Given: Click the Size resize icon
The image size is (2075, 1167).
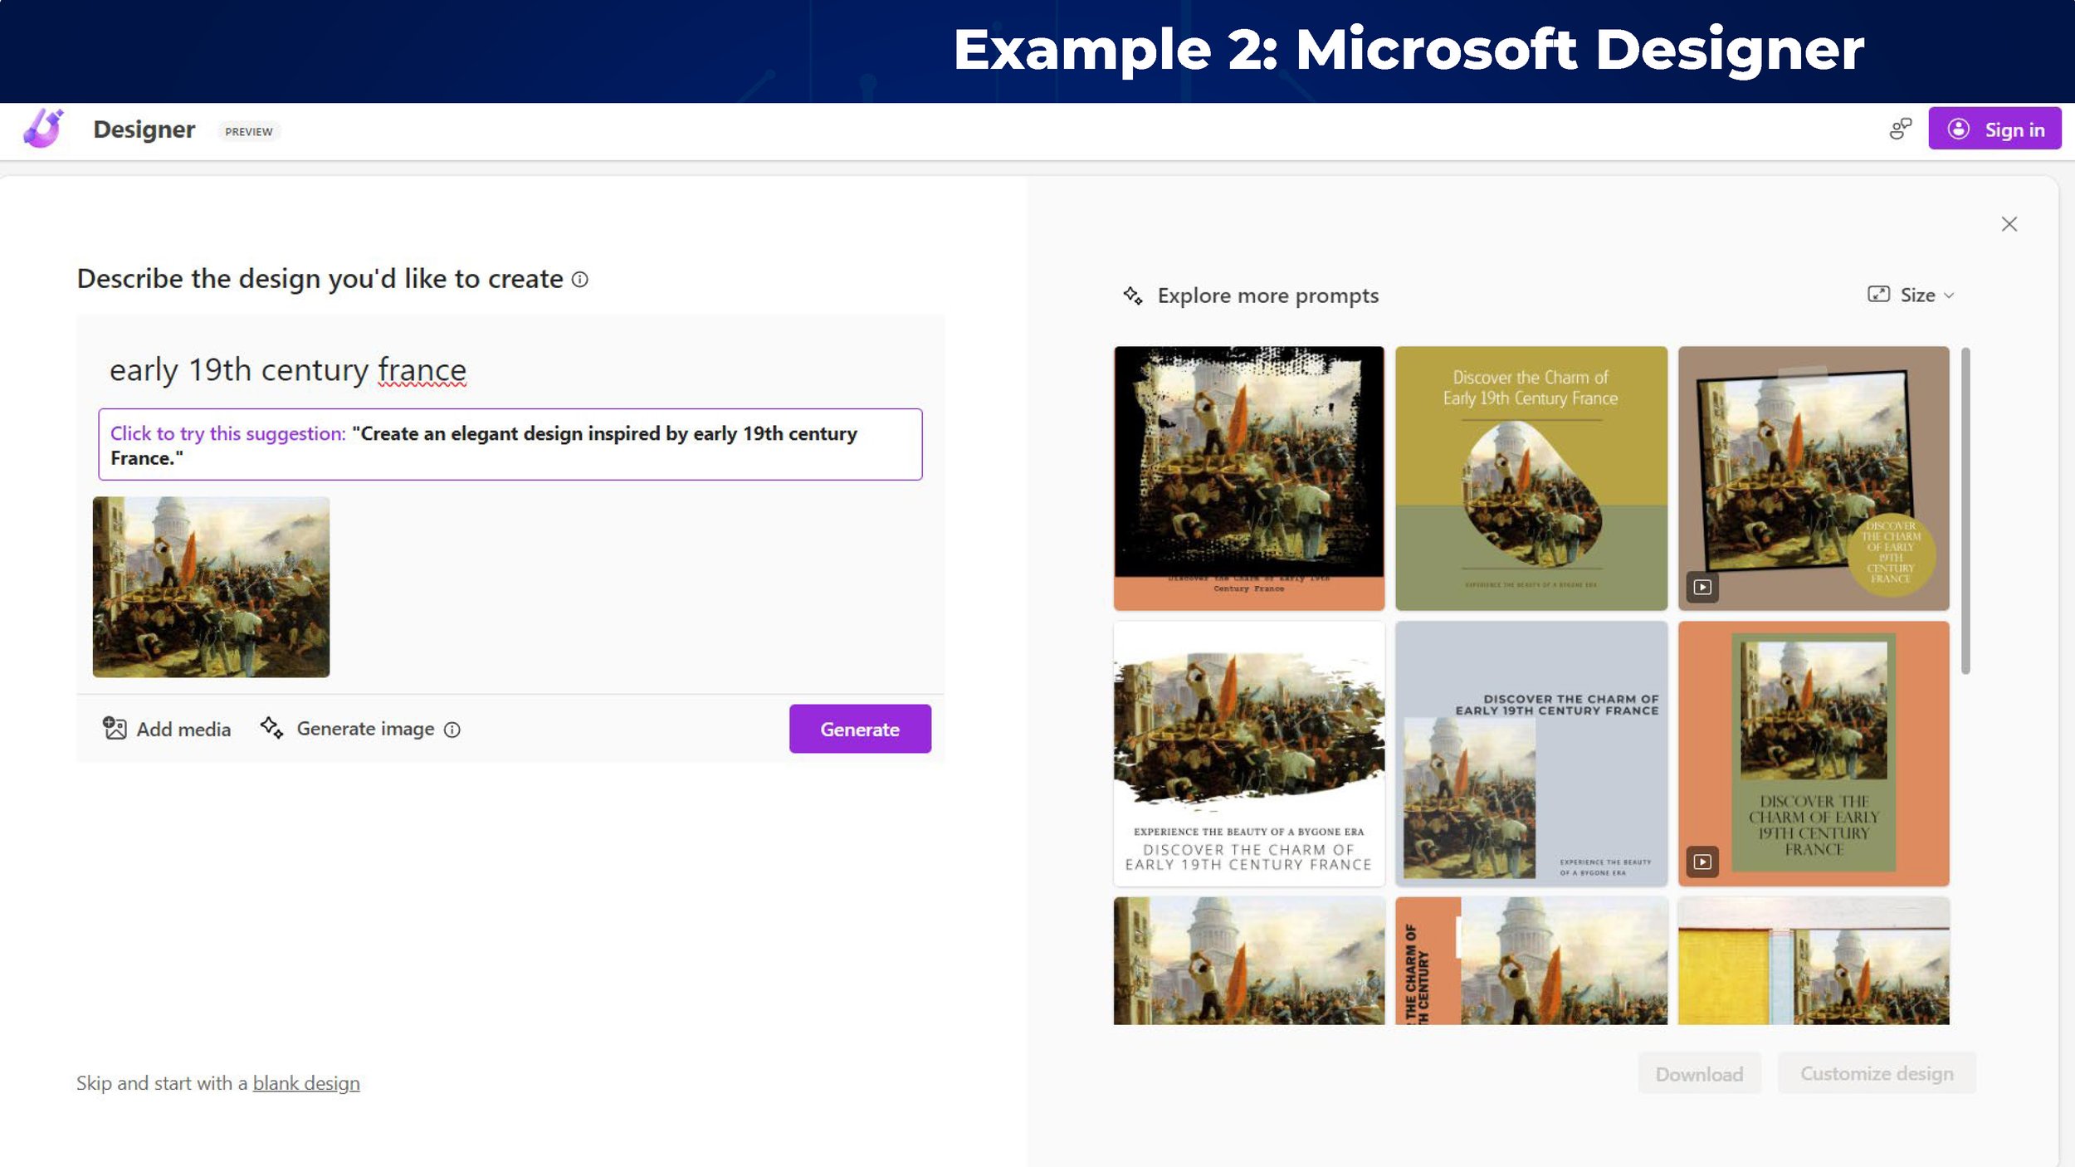Looking at the screenshot, I should pyautogui.click(x=1878, y=295).
